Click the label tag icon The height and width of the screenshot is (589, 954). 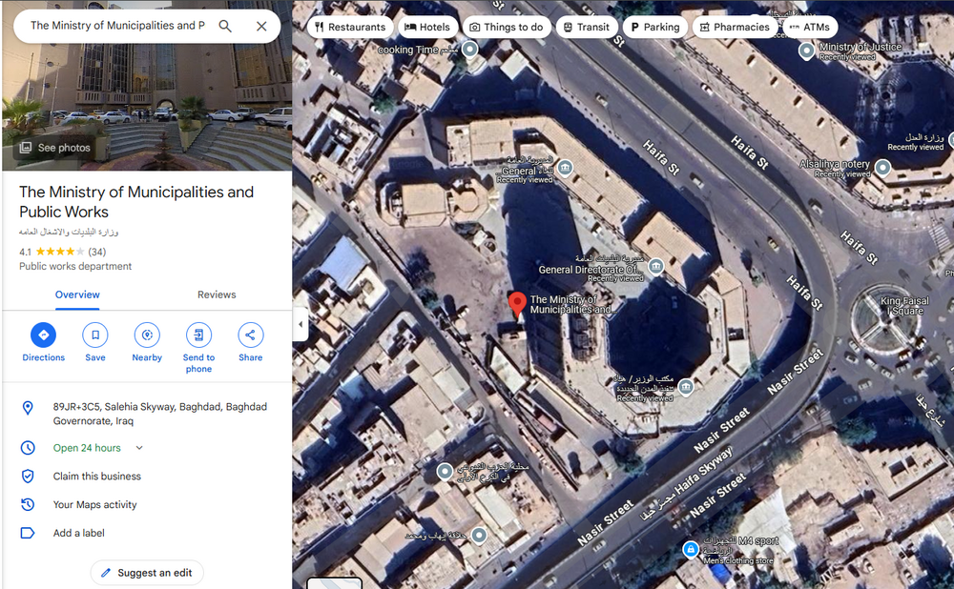pos(28,533)
